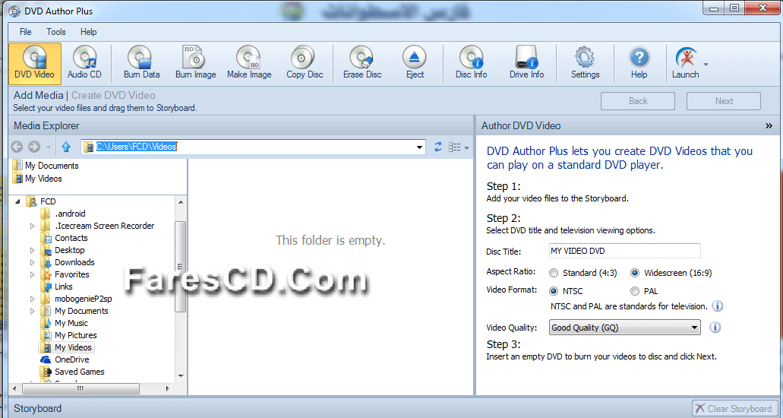Expand the mobogenieP2sp folder node

(x=33, y=299)
